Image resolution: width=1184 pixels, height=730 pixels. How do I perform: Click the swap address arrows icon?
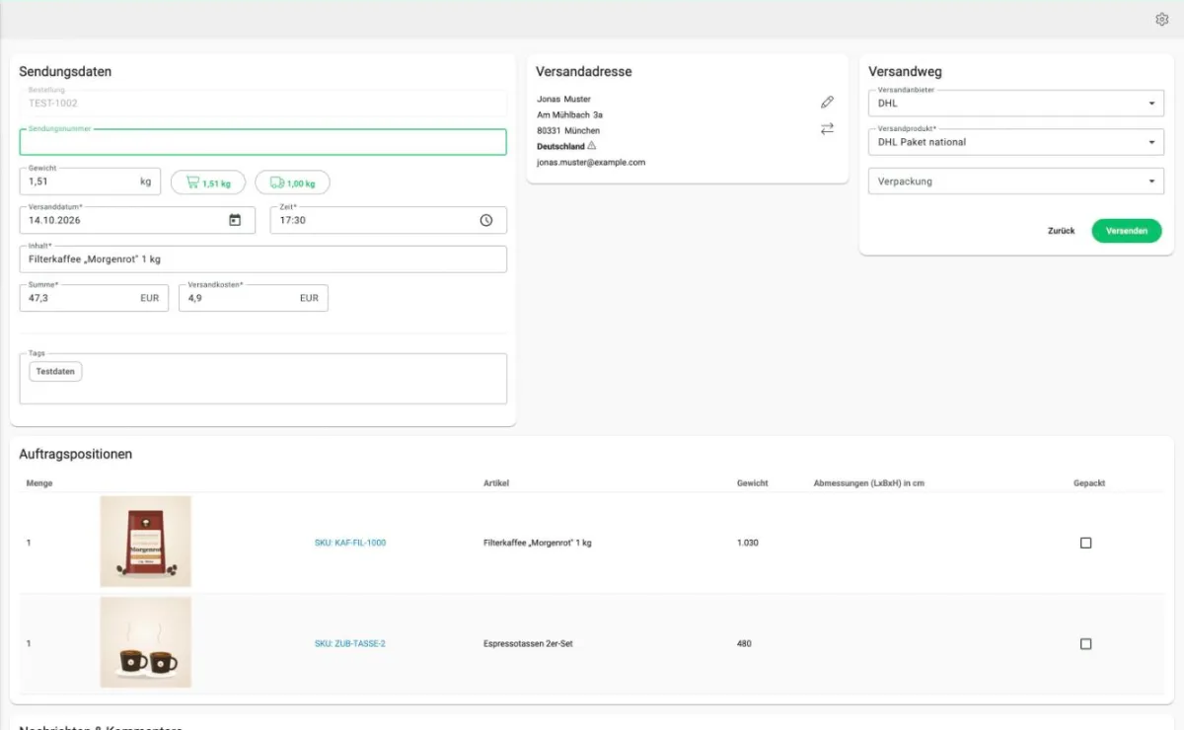pos(827,128)
